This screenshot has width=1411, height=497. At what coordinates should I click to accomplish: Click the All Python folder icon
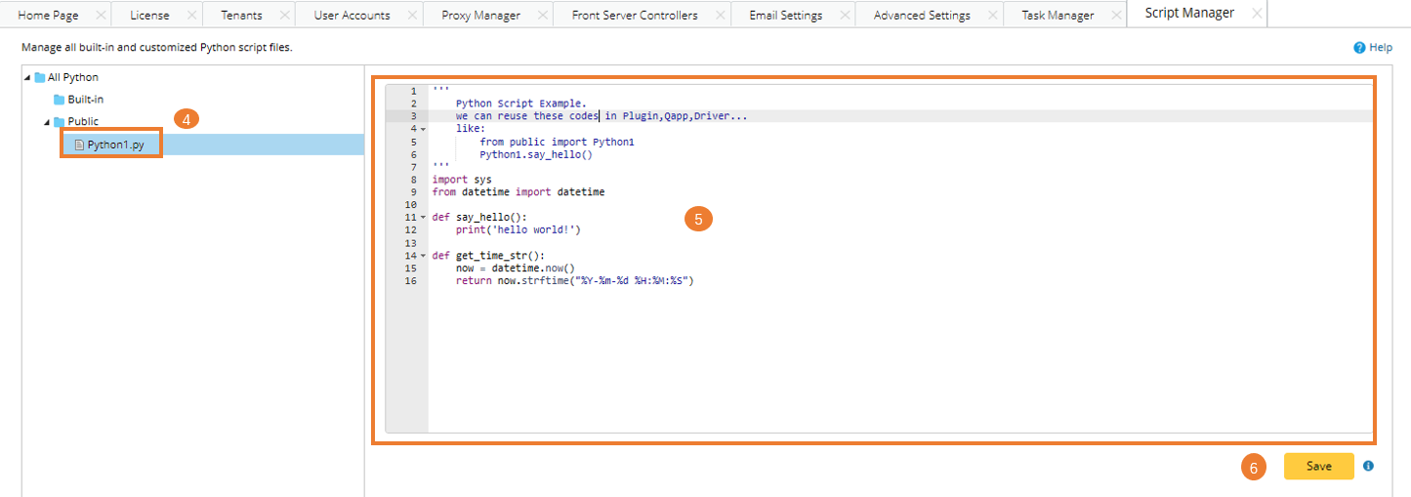pos(40,77)
